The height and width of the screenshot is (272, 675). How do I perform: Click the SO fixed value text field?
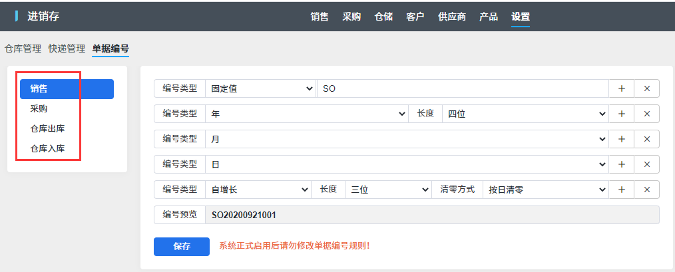click(x=462, y=88)
